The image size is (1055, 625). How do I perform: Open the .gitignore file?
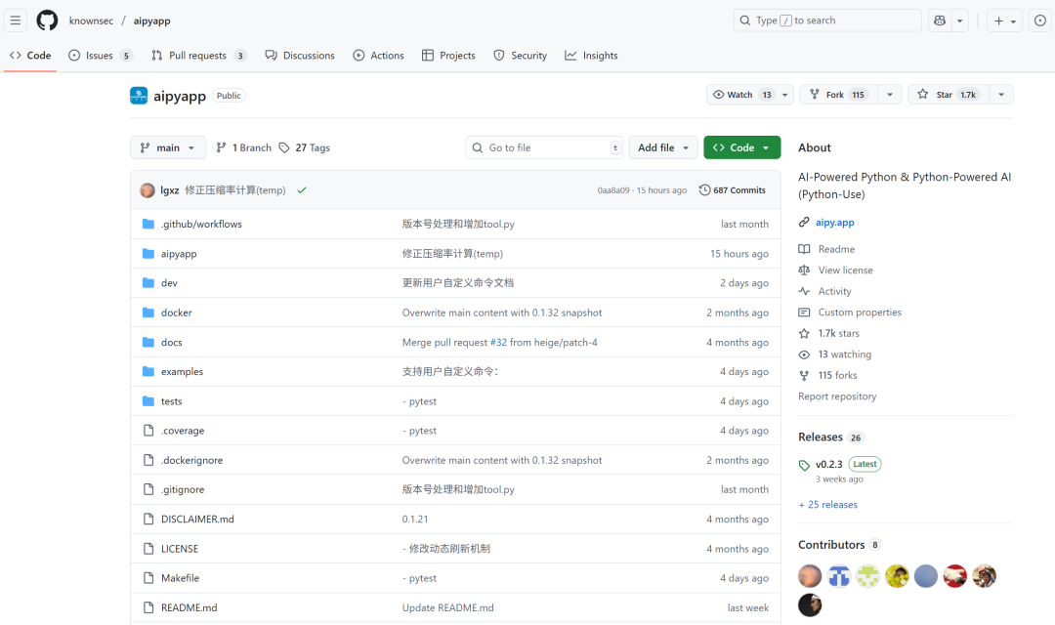point(183,490)
